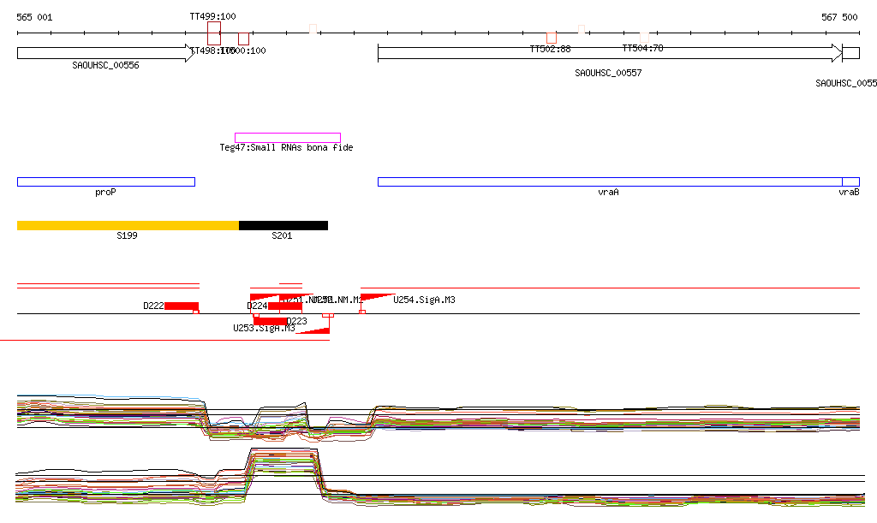Click the proP label
Image resolution: width=877 pixels, height=523 pixels.
tap(105, 193)
